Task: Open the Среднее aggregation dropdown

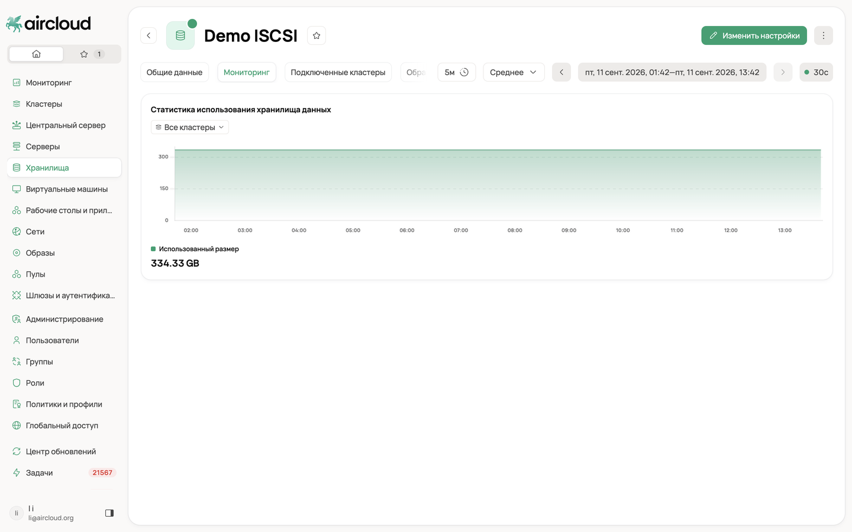Action: click(514, 72)
